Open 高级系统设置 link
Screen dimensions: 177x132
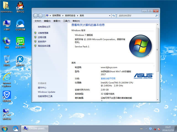coord(44,46)
